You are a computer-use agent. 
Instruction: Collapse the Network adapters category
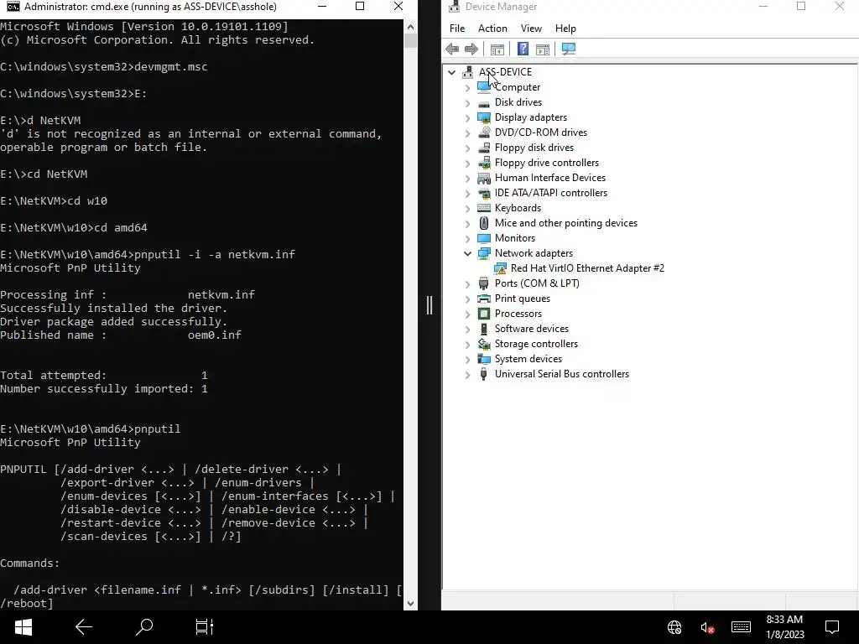coord(467,253)
